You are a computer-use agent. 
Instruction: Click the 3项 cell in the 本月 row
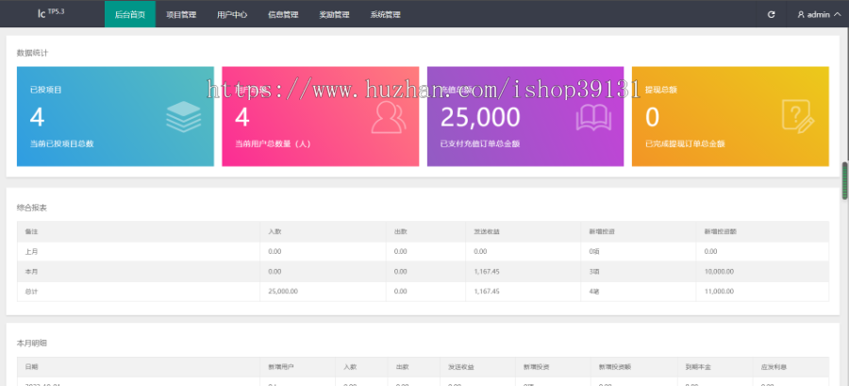[594, 271]
